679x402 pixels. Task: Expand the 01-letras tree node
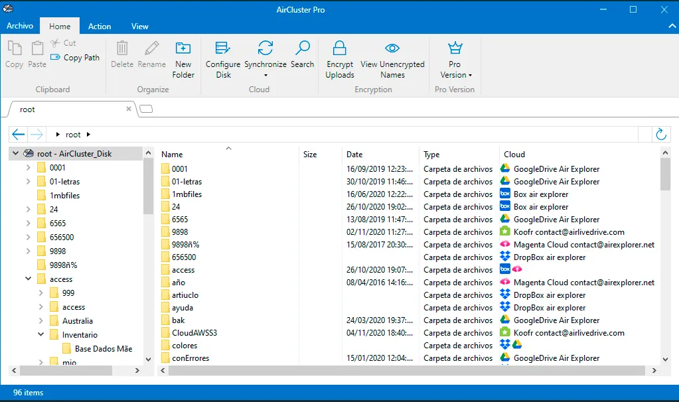click(28, 181)
